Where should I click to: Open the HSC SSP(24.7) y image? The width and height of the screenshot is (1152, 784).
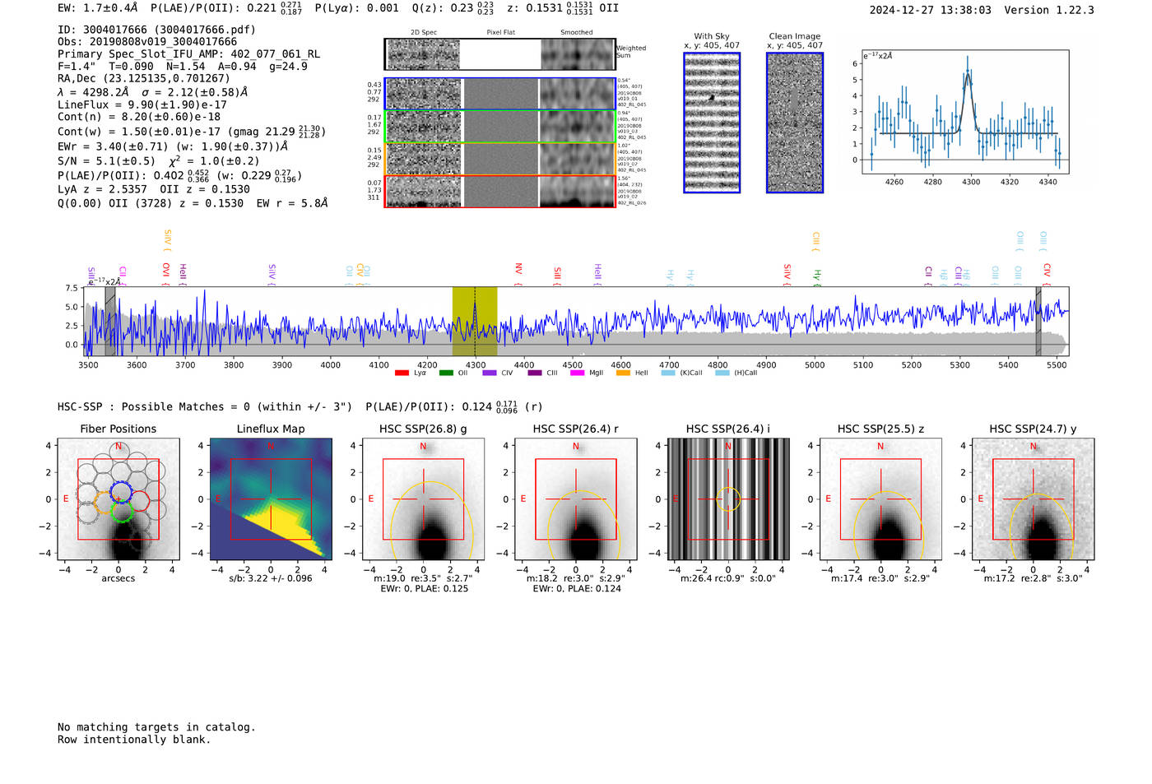[x=1034, y=499]
